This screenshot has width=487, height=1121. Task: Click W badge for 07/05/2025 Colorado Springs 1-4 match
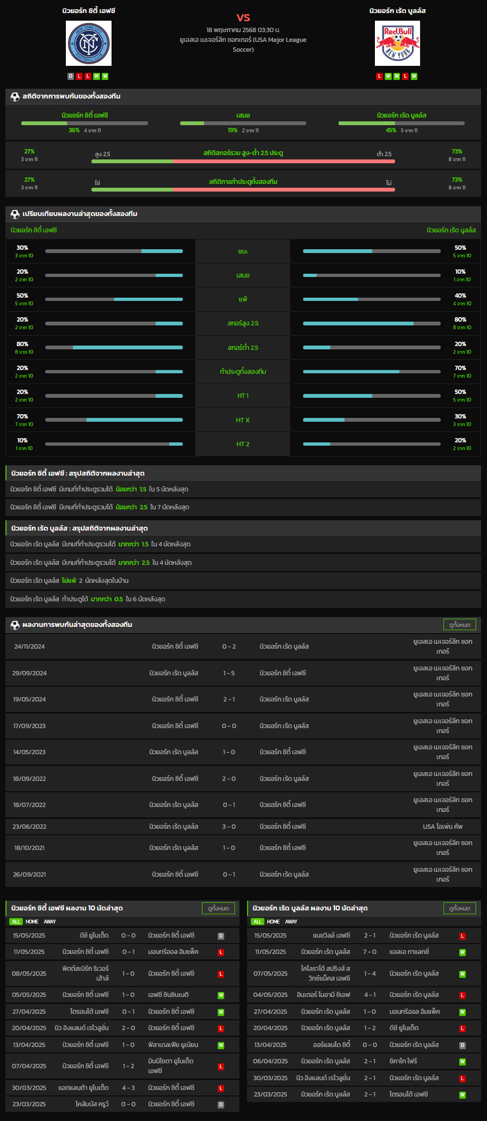pos(463,974)
